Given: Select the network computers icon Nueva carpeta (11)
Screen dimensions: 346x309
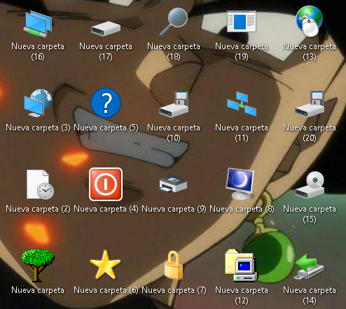Looking at the screenshot, I should point(242,104).
